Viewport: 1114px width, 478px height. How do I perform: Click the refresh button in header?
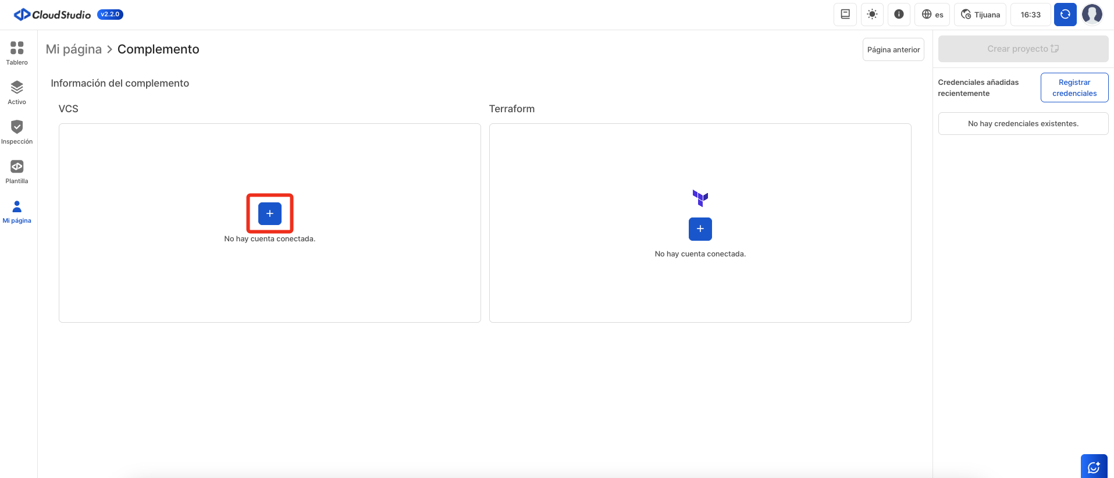click(x=1065, y=15)
